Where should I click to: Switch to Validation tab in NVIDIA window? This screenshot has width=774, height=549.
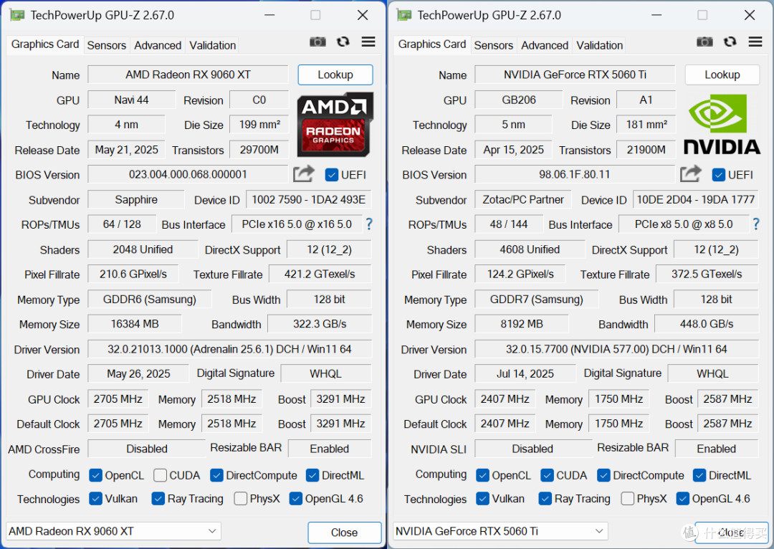(x=599, y=45)
